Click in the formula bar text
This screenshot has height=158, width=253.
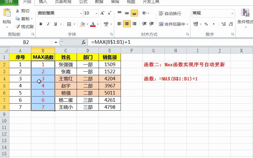click(x=111, y=42)
